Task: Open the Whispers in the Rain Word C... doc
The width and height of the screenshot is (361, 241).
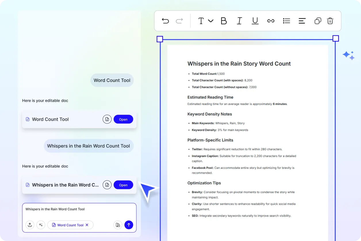Action: pyautogui.click(x=123, y=185)
